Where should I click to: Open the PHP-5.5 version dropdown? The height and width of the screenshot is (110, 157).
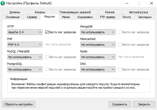[25, 45]
